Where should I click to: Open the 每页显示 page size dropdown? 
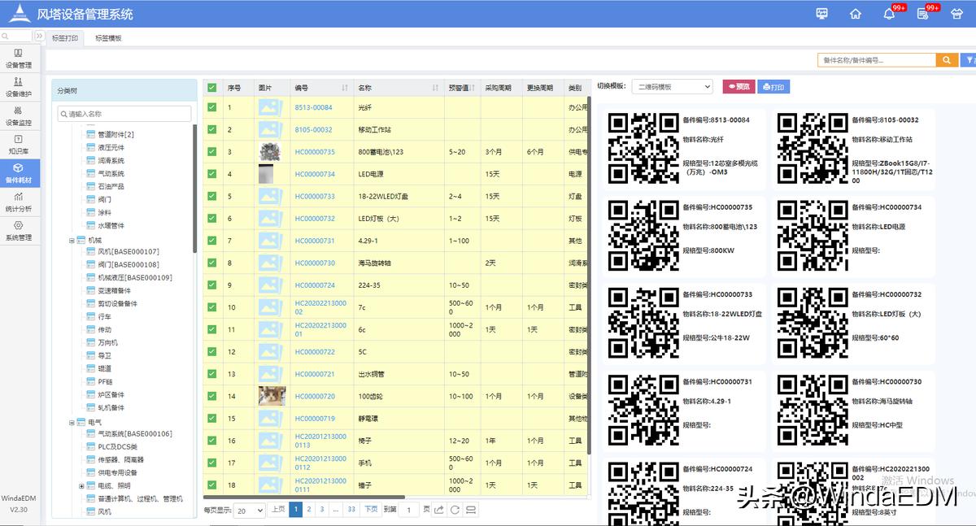point(249,510)
